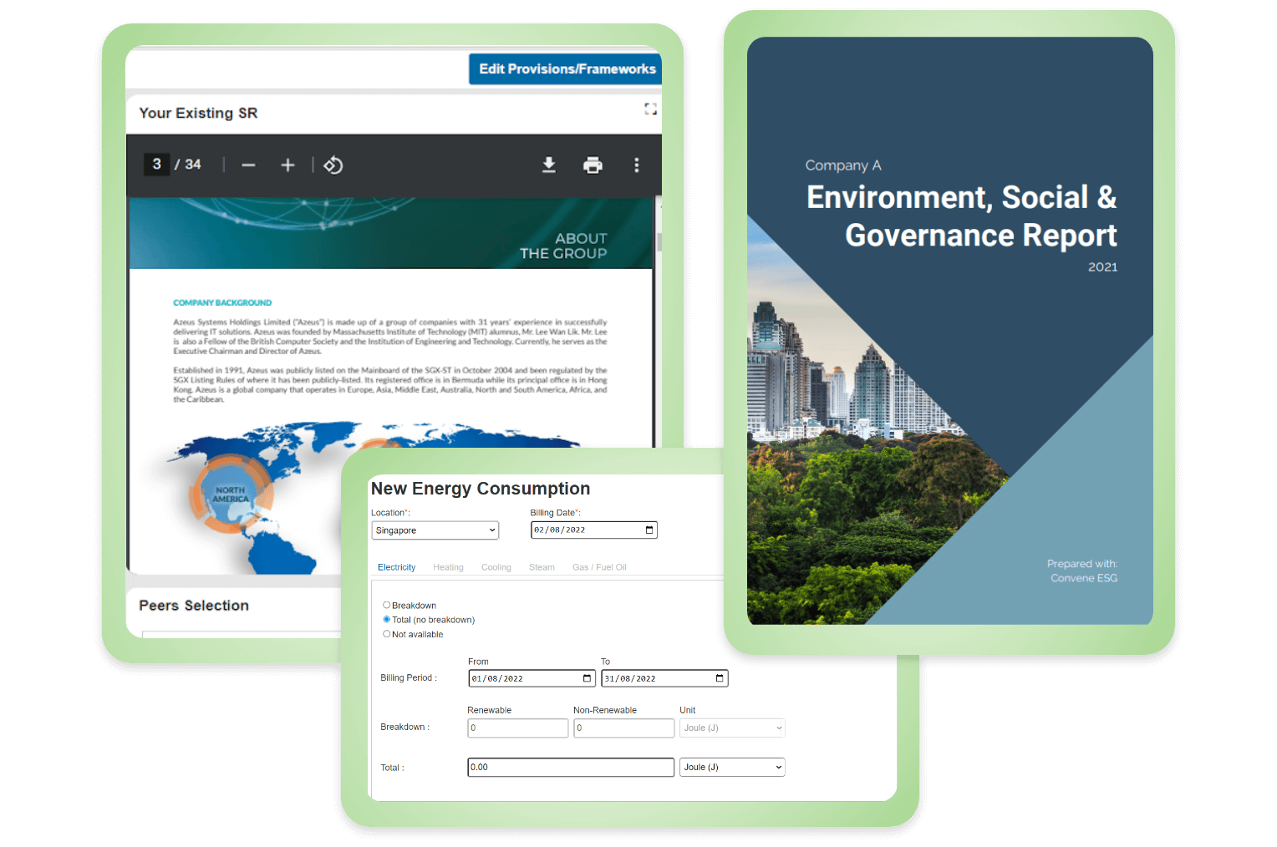This screenshot has width=1277, height=847.
Task: Open the Cooling energy tab
Action: (x=496, y=567)
